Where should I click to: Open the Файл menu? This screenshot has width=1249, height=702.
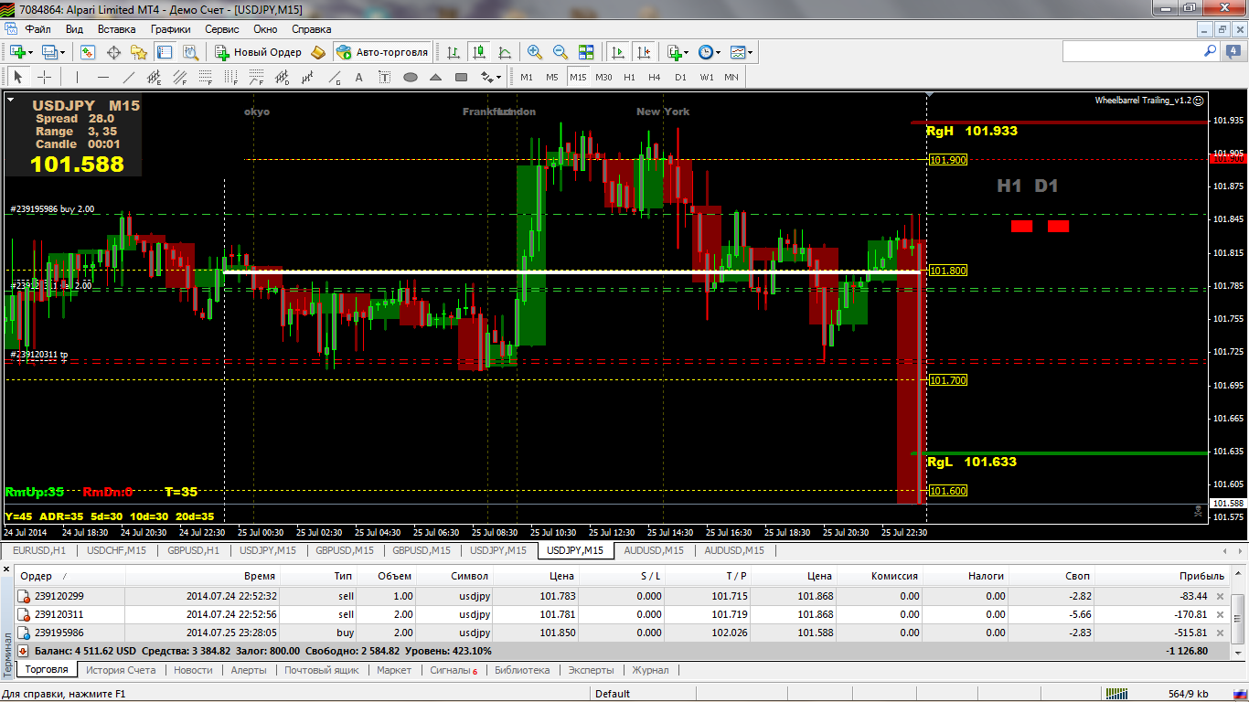38,28
